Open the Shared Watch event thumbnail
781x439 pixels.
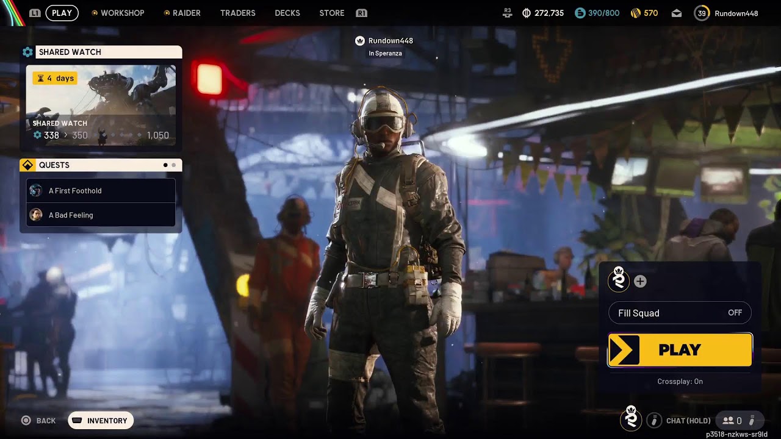point(101,105)
